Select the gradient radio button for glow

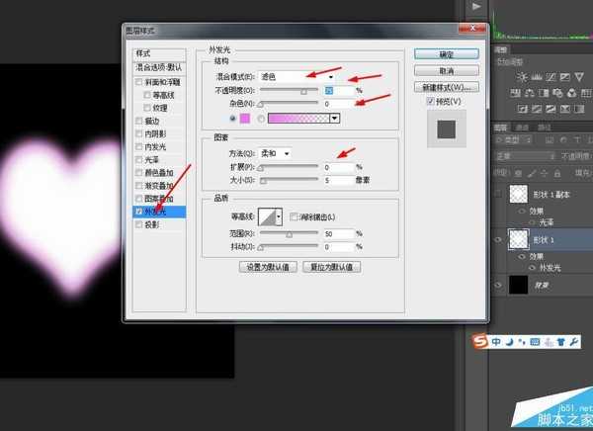point(264,119)
